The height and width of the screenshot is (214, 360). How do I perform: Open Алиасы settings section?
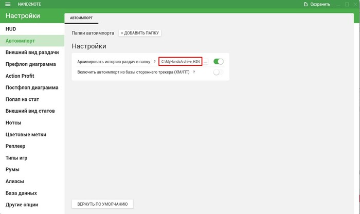coord(32,181)
